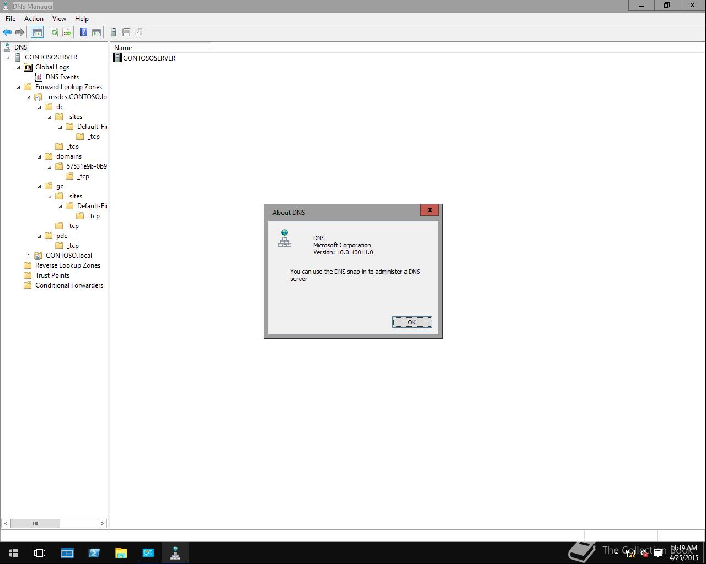Select Forward Lookup Zones folder
The width and height of the screenshot is (706, 564).
coord(68,87)
